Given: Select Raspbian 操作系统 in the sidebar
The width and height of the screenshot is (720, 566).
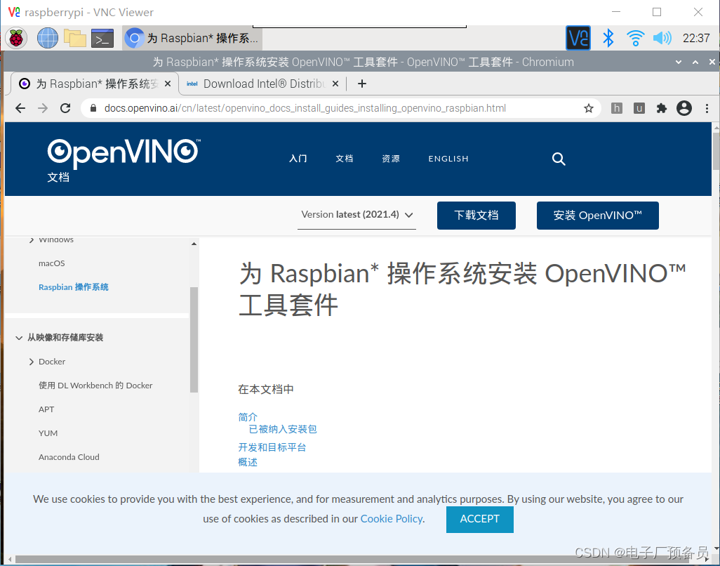Looking at the screenshot, I should [74, 287].
